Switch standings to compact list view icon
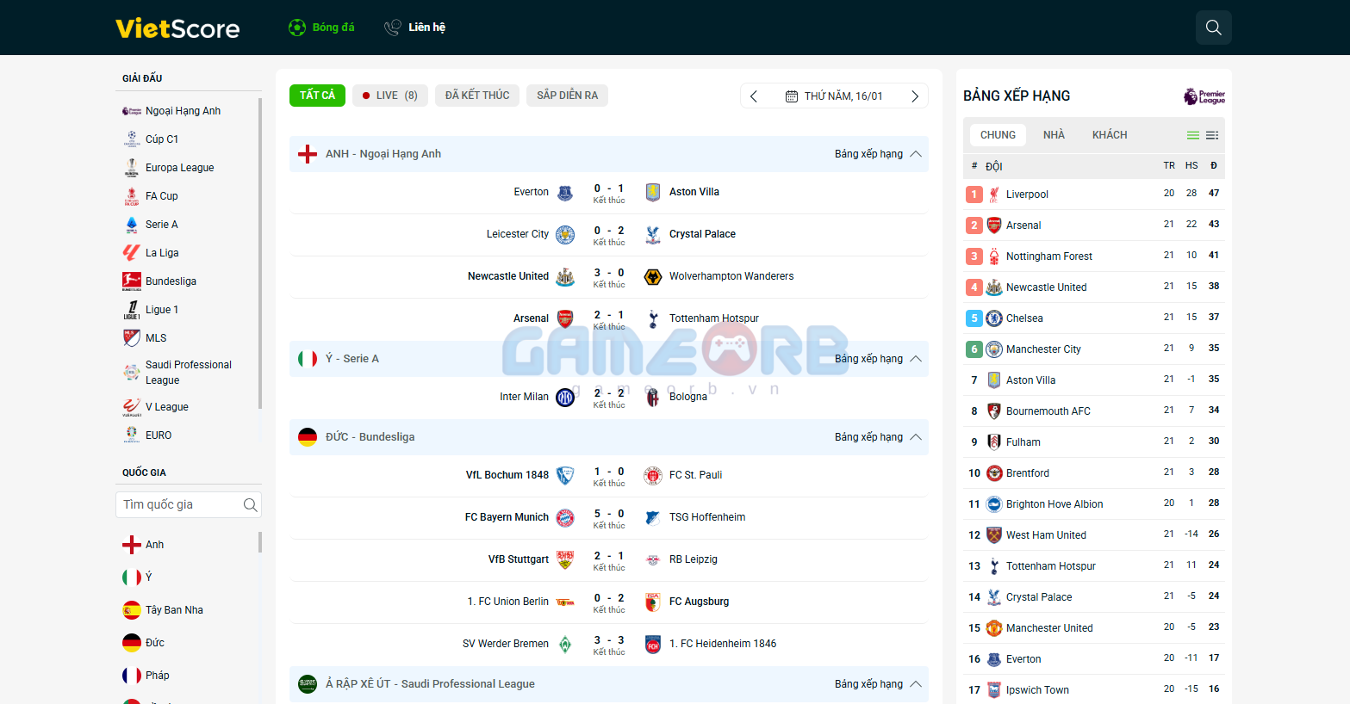This screenshot has height=704, width=1350. (1193, 135)
